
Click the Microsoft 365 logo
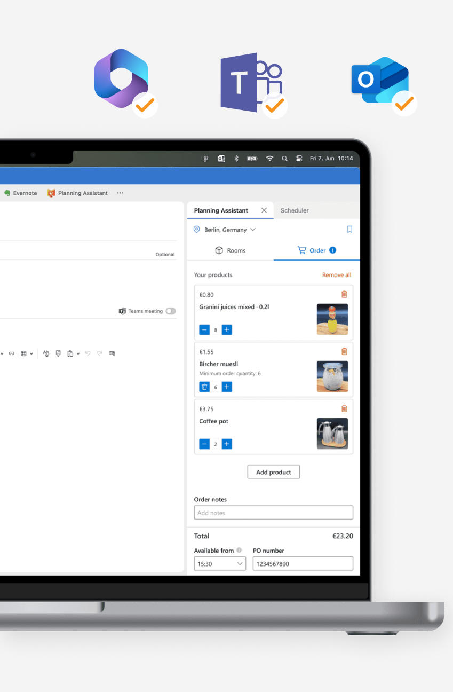[x=122, y=77]
